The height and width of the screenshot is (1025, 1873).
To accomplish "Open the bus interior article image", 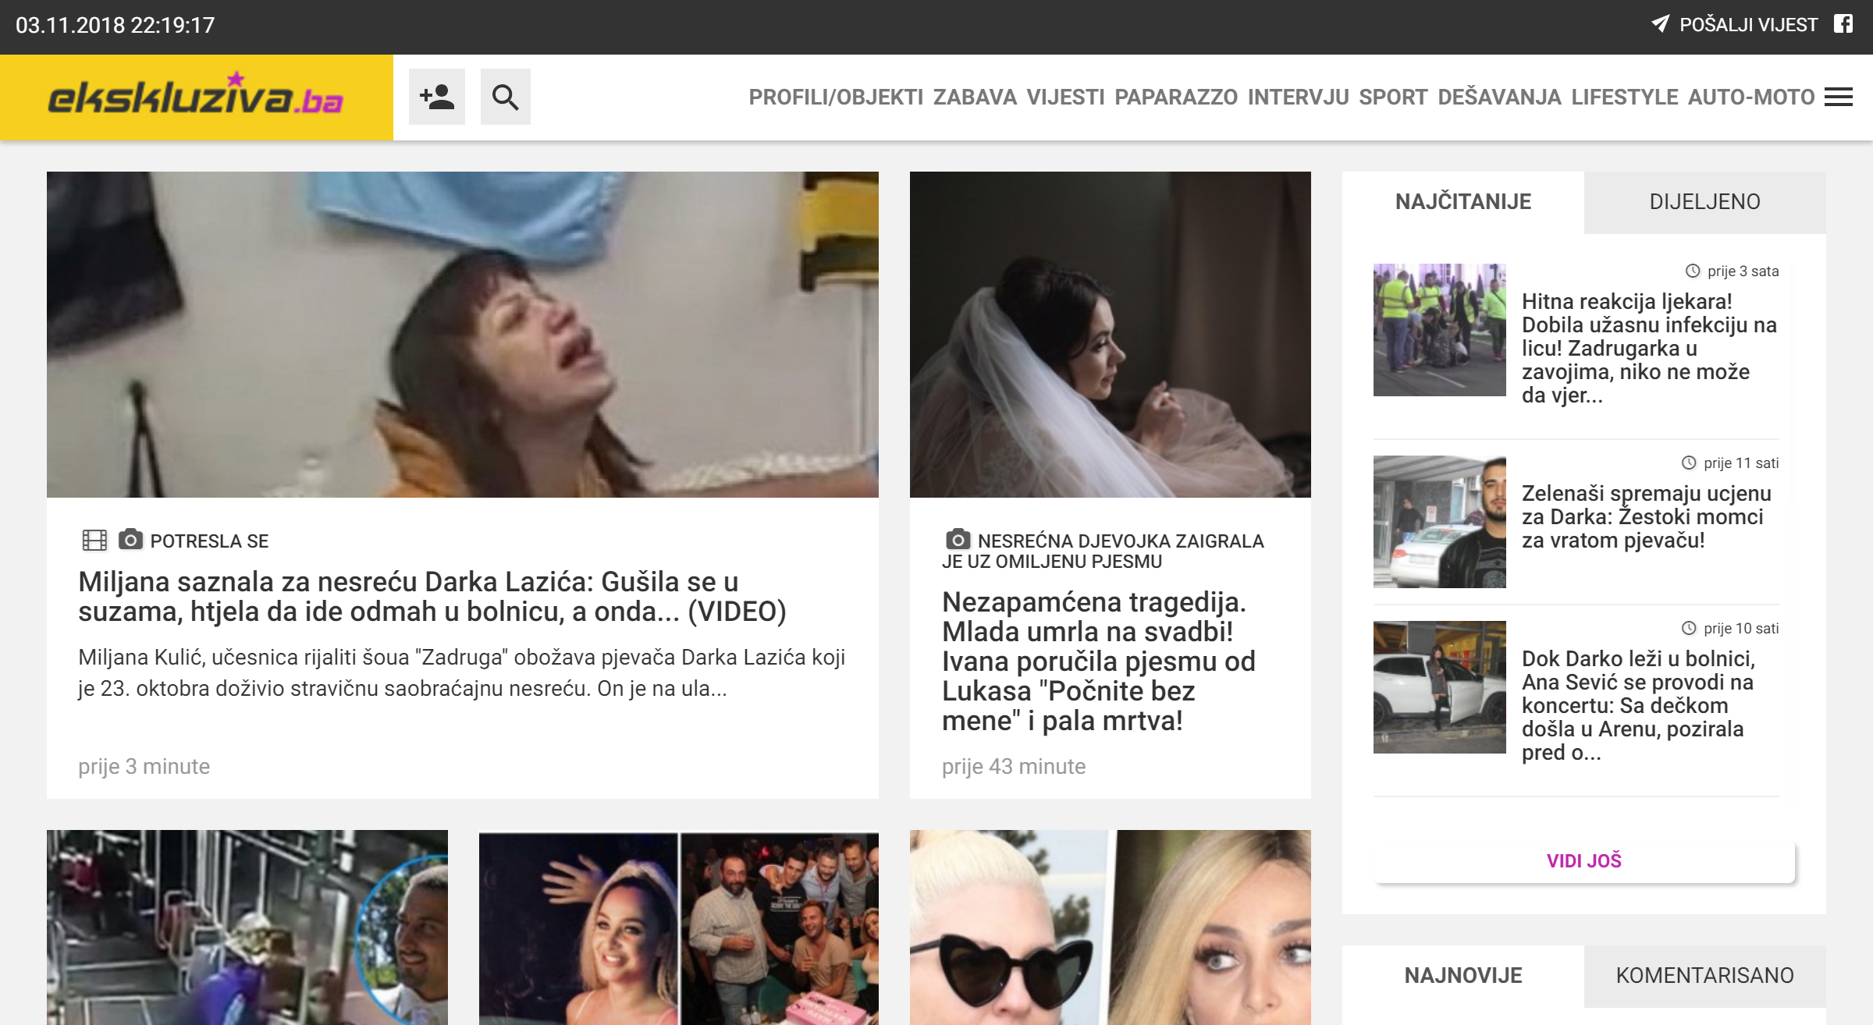I will click(x=247, y=927).
